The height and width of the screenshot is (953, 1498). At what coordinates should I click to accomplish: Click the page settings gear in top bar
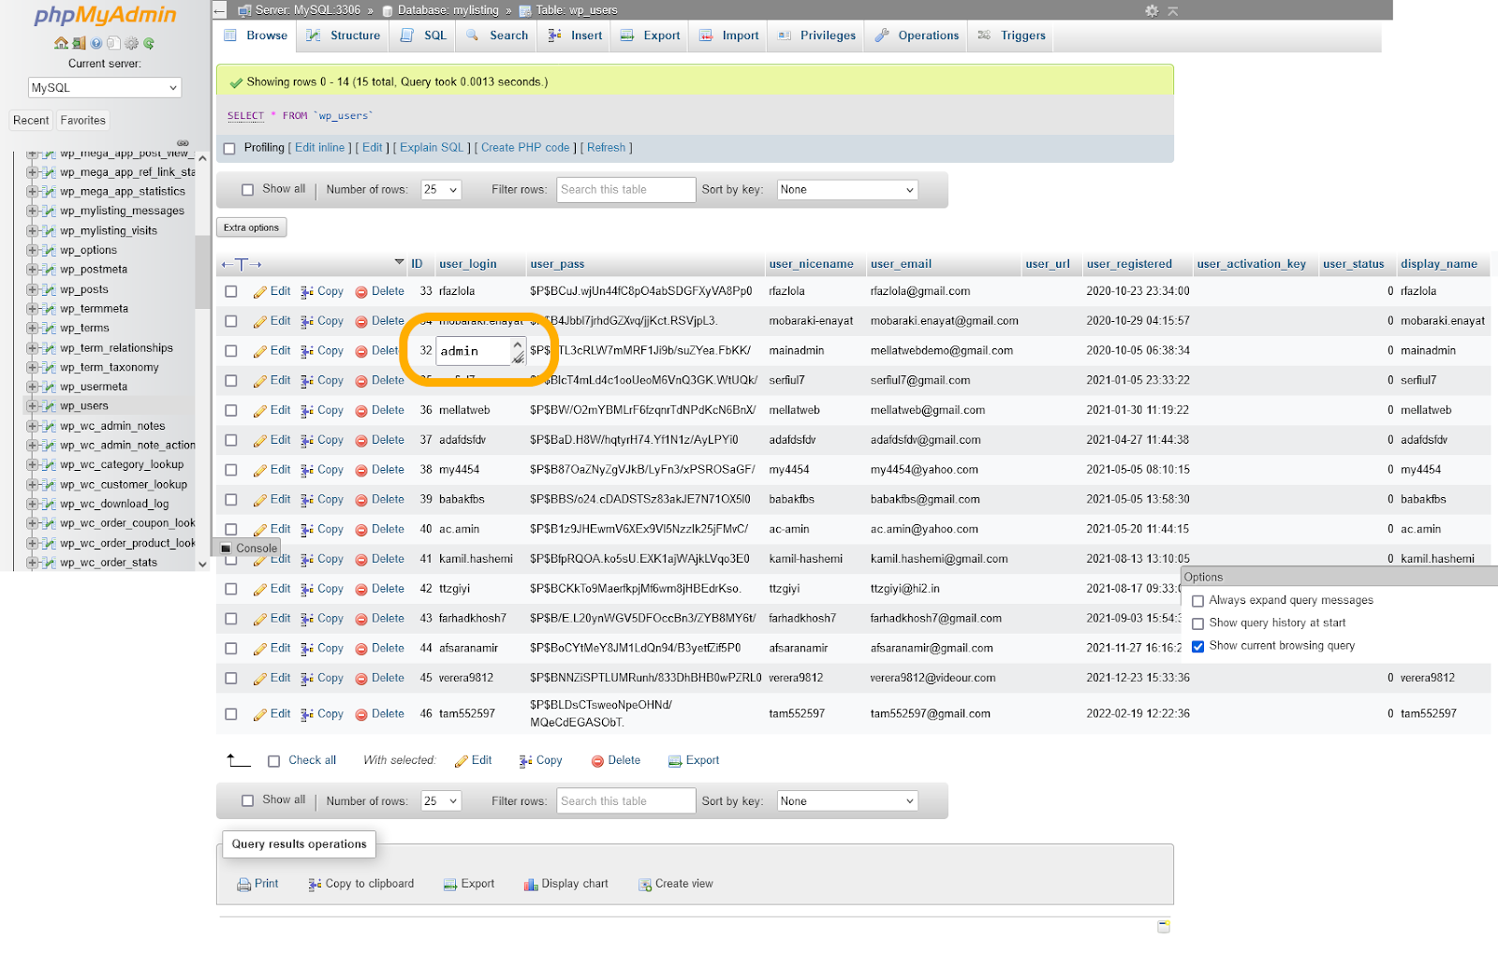[x=1152, y=10]
